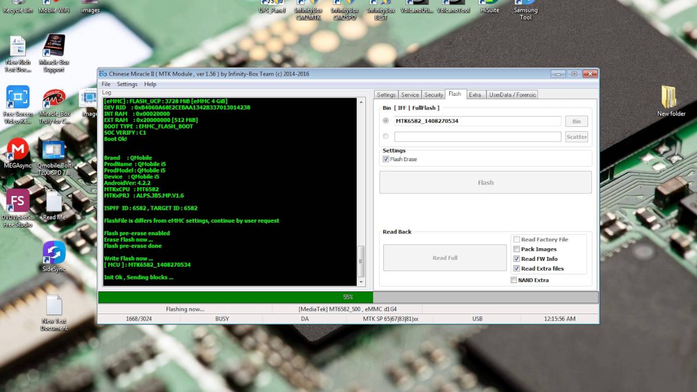Switch to the Security tab
Viewport: 697px width, 392px height.
point(433,95)
